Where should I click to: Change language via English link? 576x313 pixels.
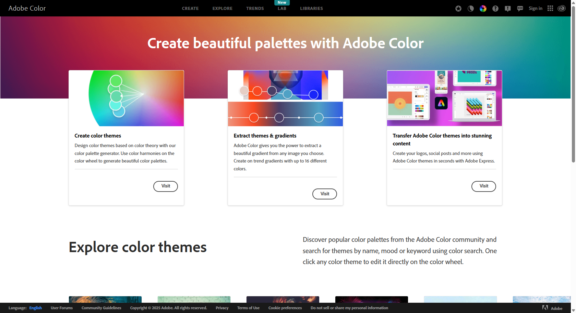36,308
